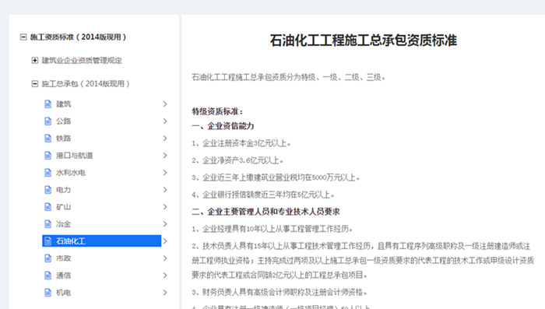The height and width of the screenshot is (309, 545).
Task: Click the document icon beside 铁路
Action: 48,139
